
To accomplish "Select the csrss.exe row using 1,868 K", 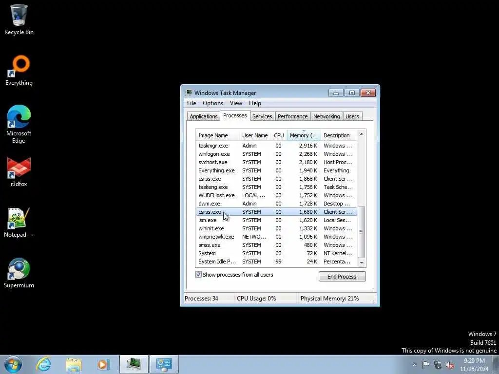I will (x=276, y=178).
